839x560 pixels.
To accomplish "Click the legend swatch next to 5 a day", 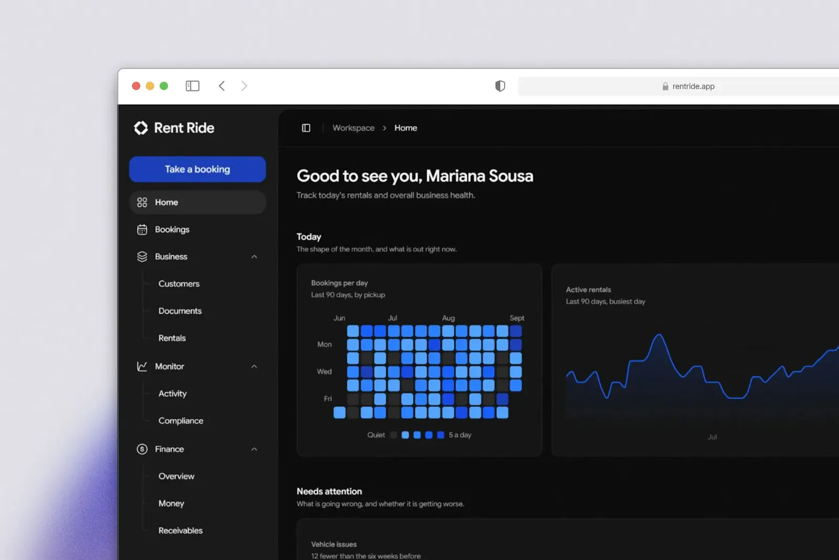I will tap(440, 435).
